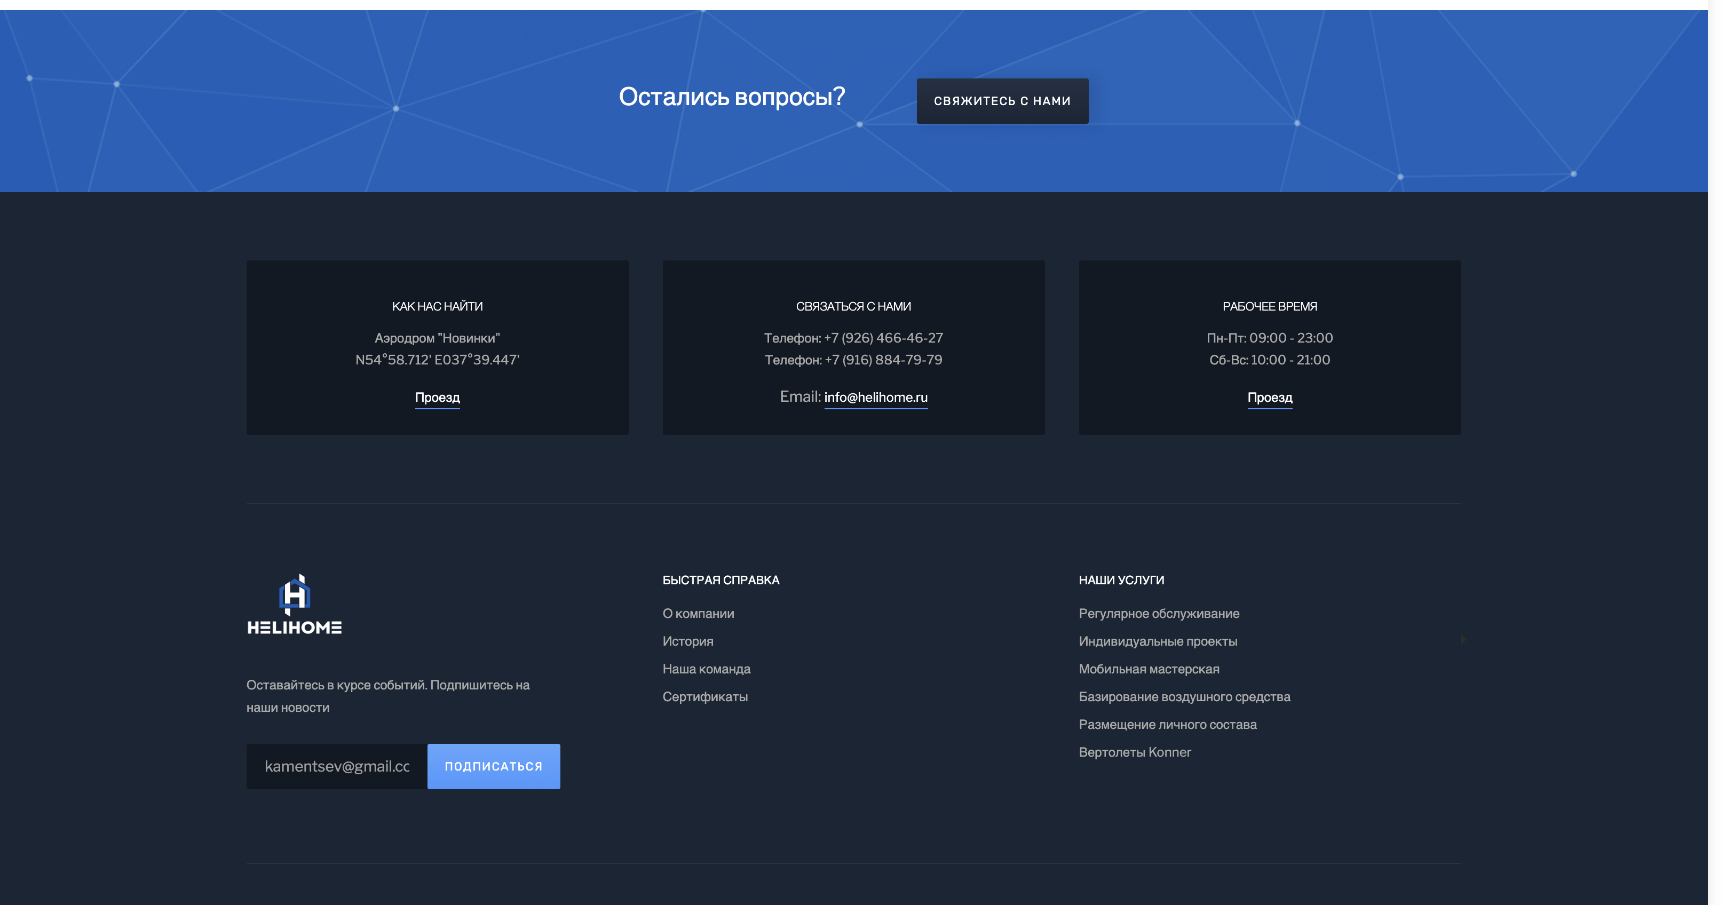Click the Helihome logo in footer

294,604
